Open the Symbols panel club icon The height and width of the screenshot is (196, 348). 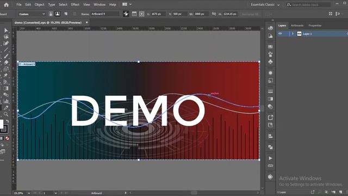270,62
